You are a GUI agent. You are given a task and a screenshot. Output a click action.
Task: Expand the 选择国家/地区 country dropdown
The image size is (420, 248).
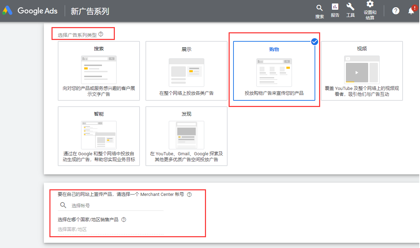110,229
